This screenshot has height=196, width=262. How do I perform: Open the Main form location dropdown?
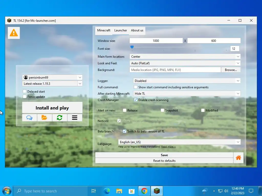(x=185, y=56)
